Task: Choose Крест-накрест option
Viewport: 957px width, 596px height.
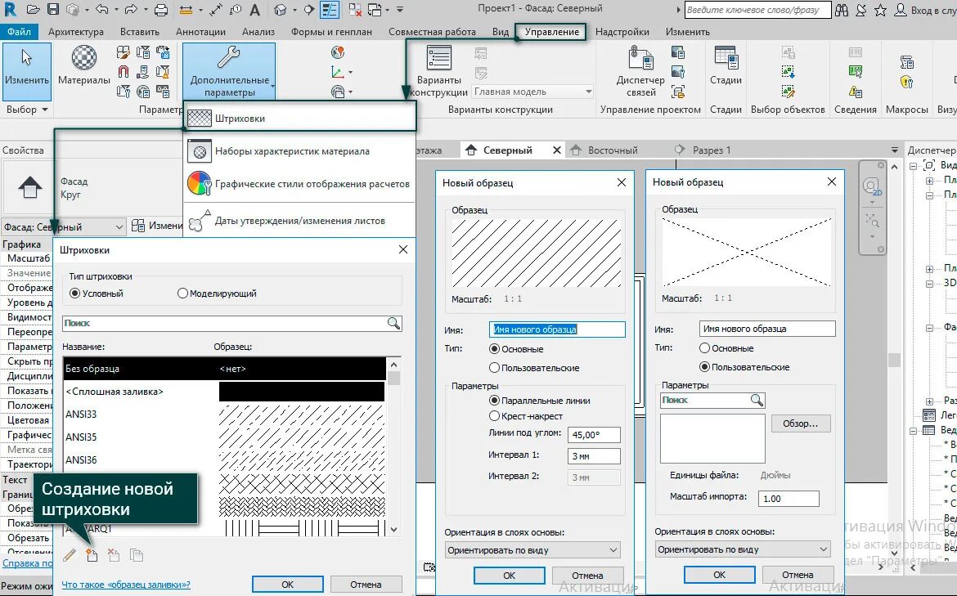Action: coord(495,416)
